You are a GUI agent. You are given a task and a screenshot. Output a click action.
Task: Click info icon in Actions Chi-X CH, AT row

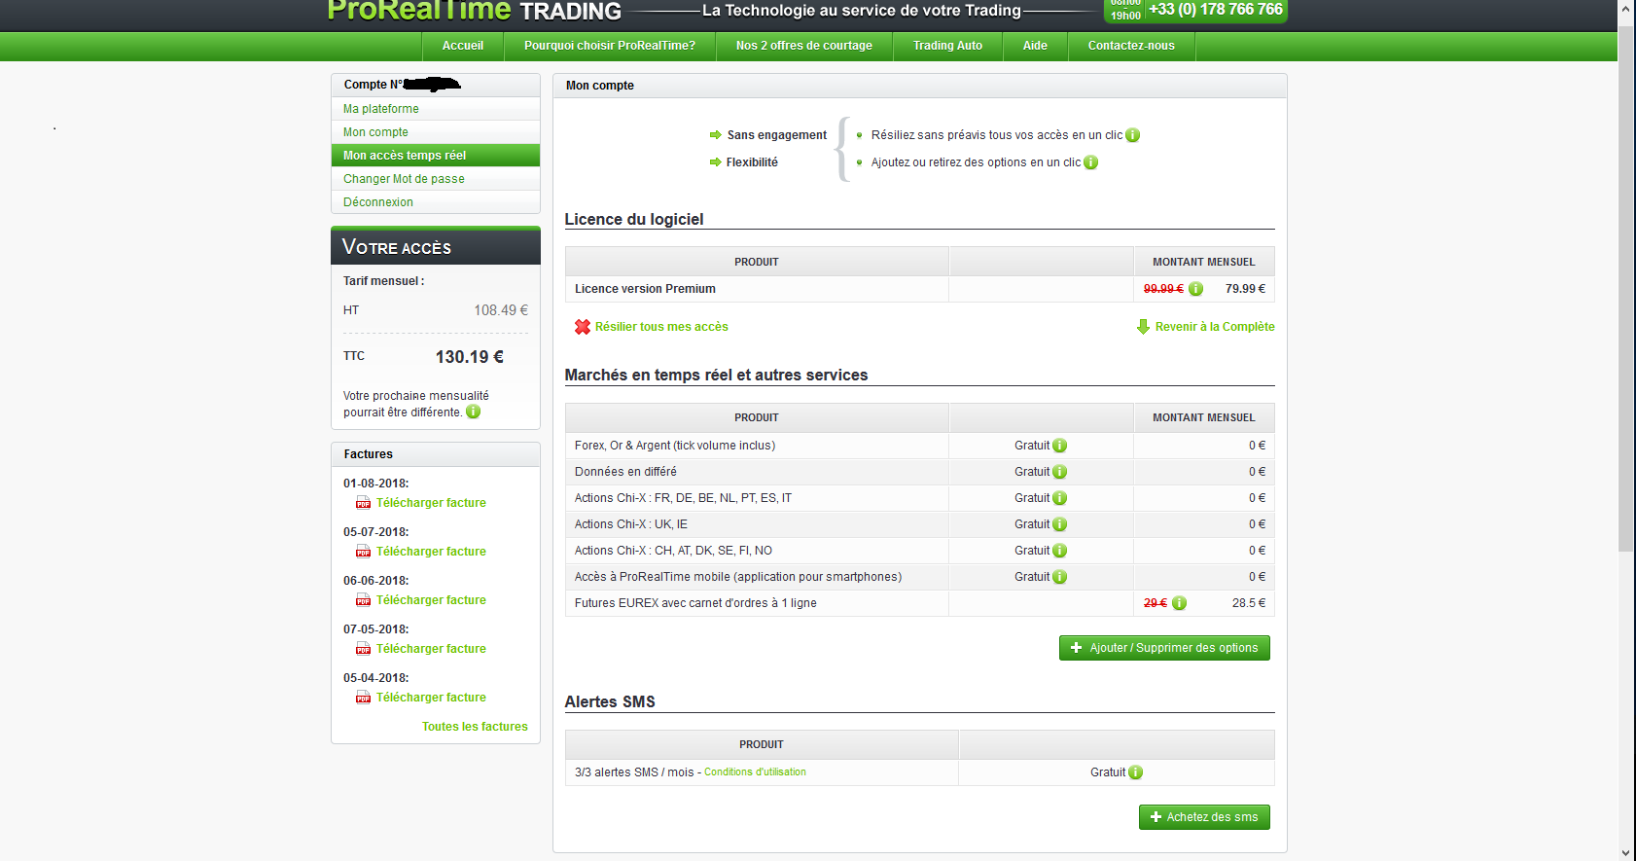coord(1060,551)
